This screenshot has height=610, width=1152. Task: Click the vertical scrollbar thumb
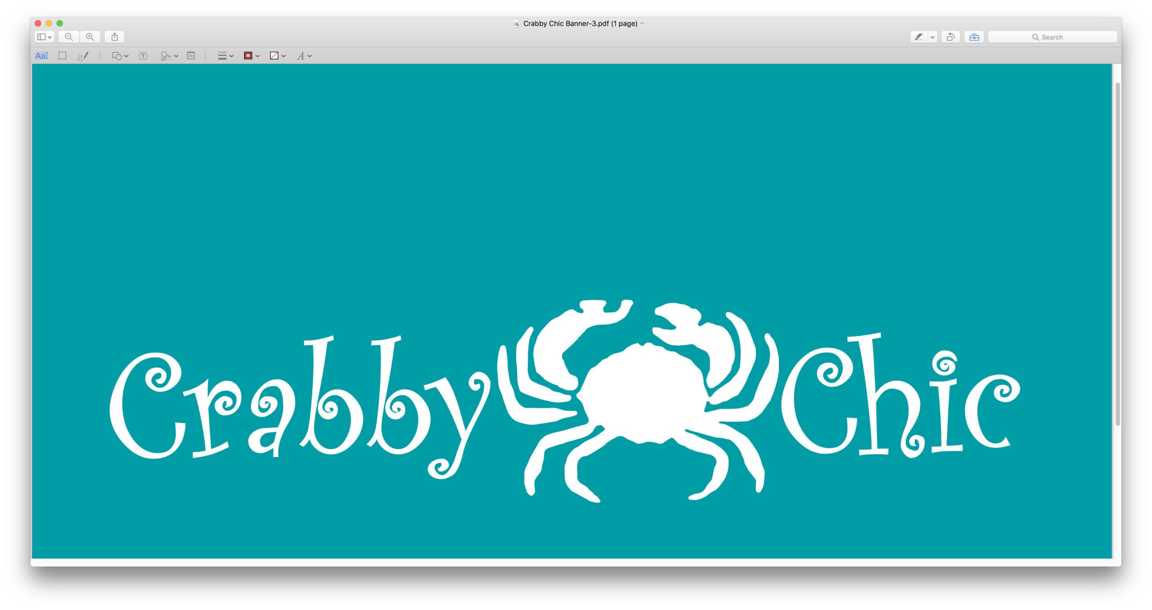click(1118, 254)
